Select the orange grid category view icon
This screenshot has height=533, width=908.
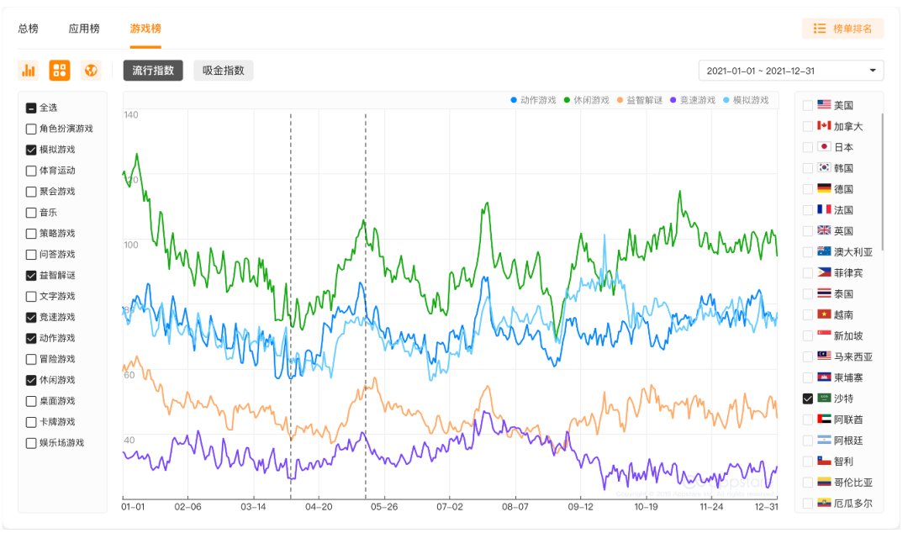click(60, 71)
